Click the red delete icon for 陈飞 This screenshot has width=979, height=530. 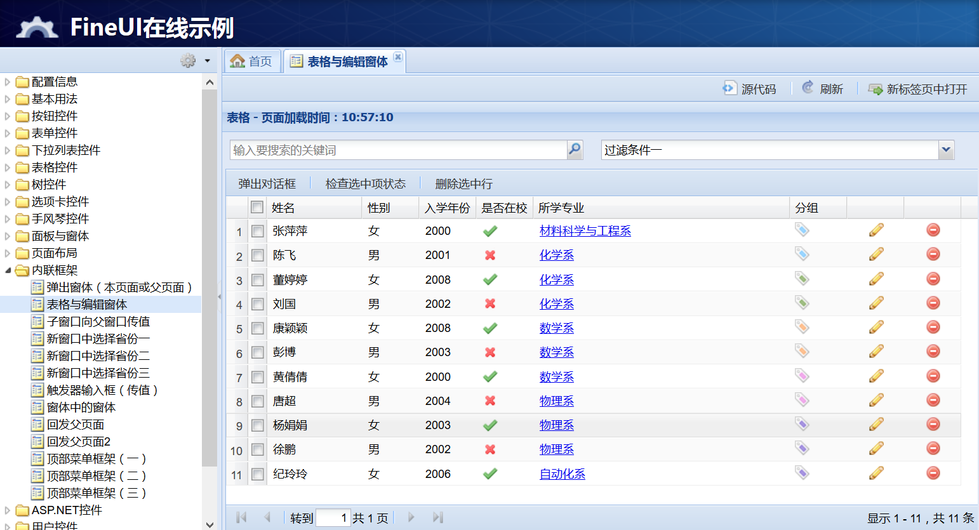(933, 255)
